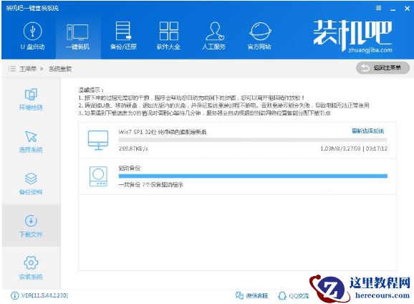414x304 pixels.
Task: Click the 装机吧 zhuangjiba.com logo
Action: [x=352, y=36]
